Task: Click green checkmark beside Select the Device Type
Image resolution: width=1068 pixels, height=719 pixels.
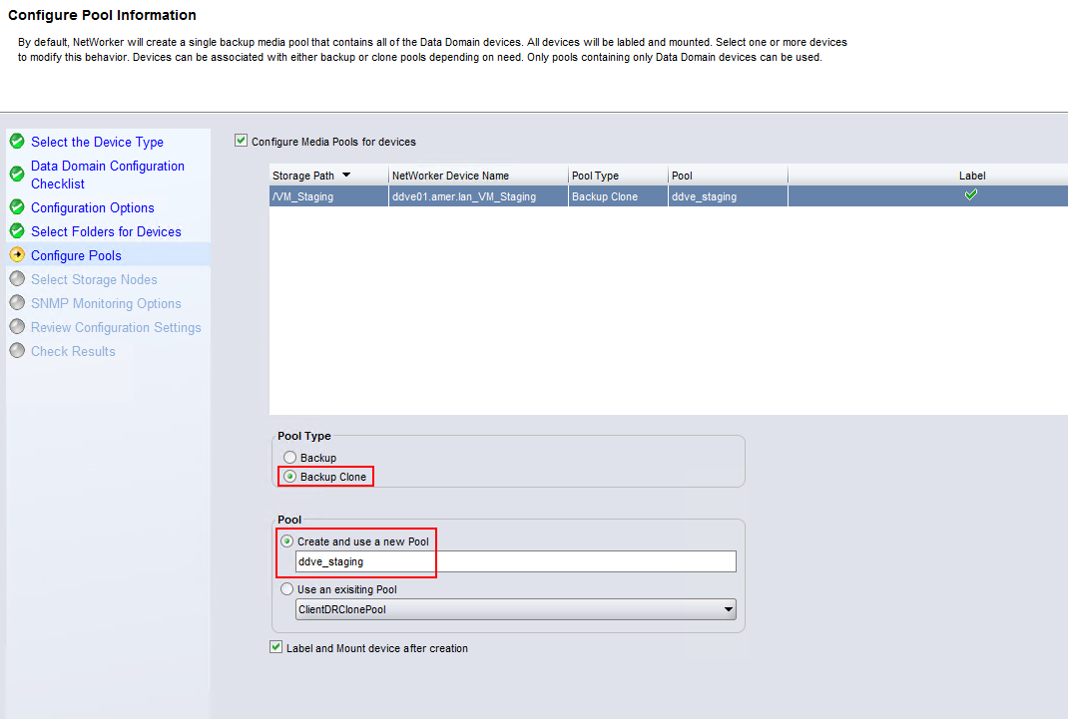Action: click(x=17, y=142)
